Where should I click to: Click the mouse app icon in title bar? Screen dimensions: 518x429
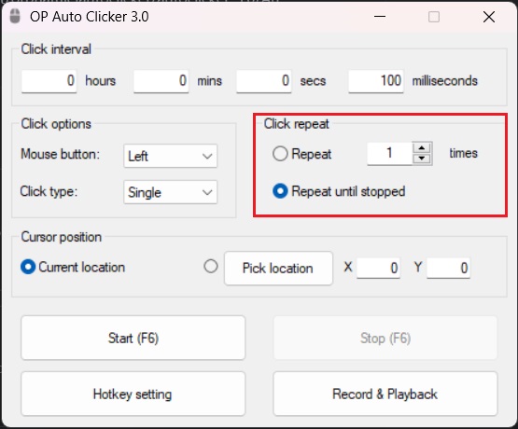pos(15,16)
